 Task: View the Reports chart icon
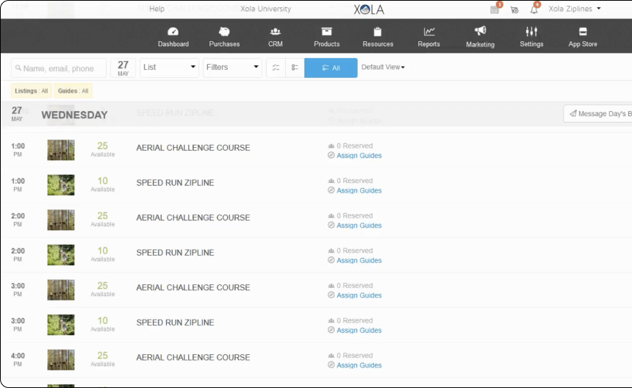coord(429,32)
